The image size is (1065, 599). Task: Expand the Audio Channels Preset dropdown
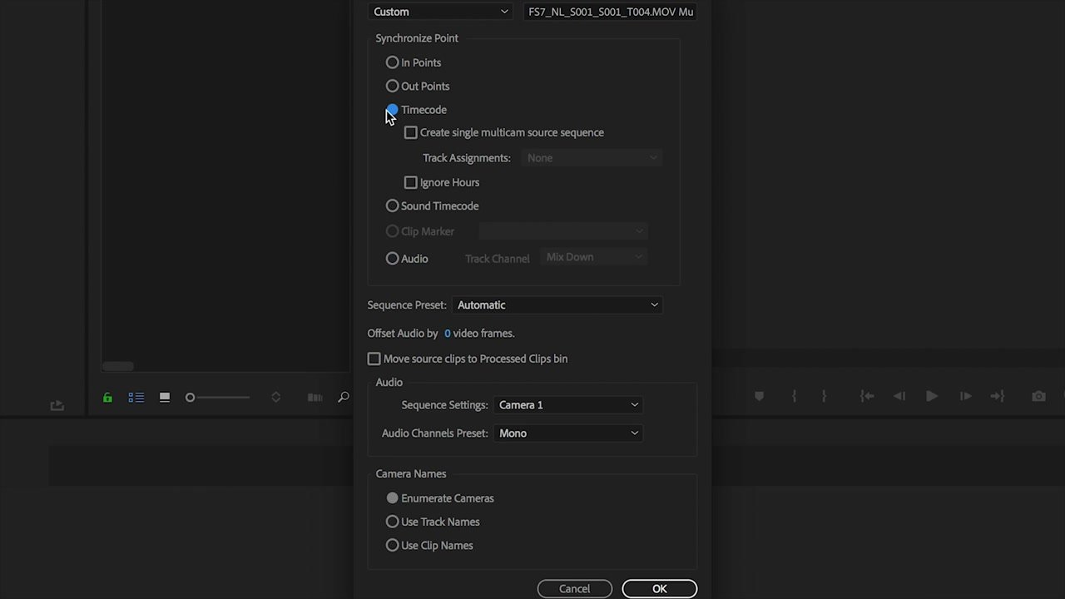coord(568,433)
